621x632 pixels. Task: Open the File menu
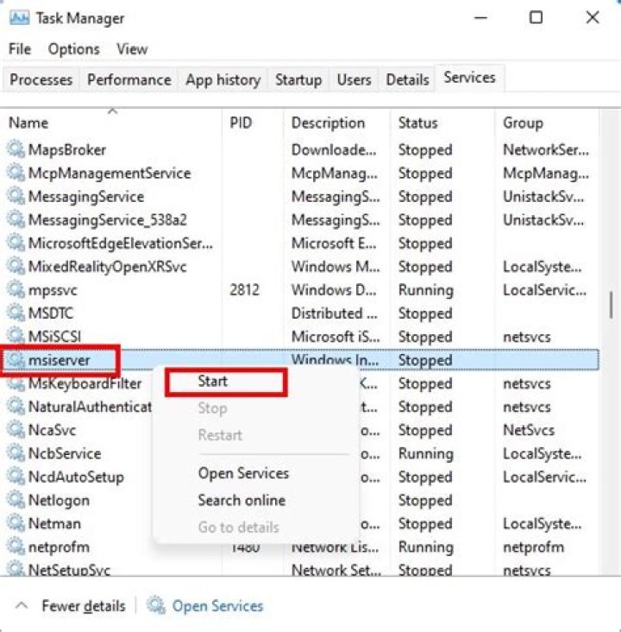pyautogui.click(x=19, y=48)
